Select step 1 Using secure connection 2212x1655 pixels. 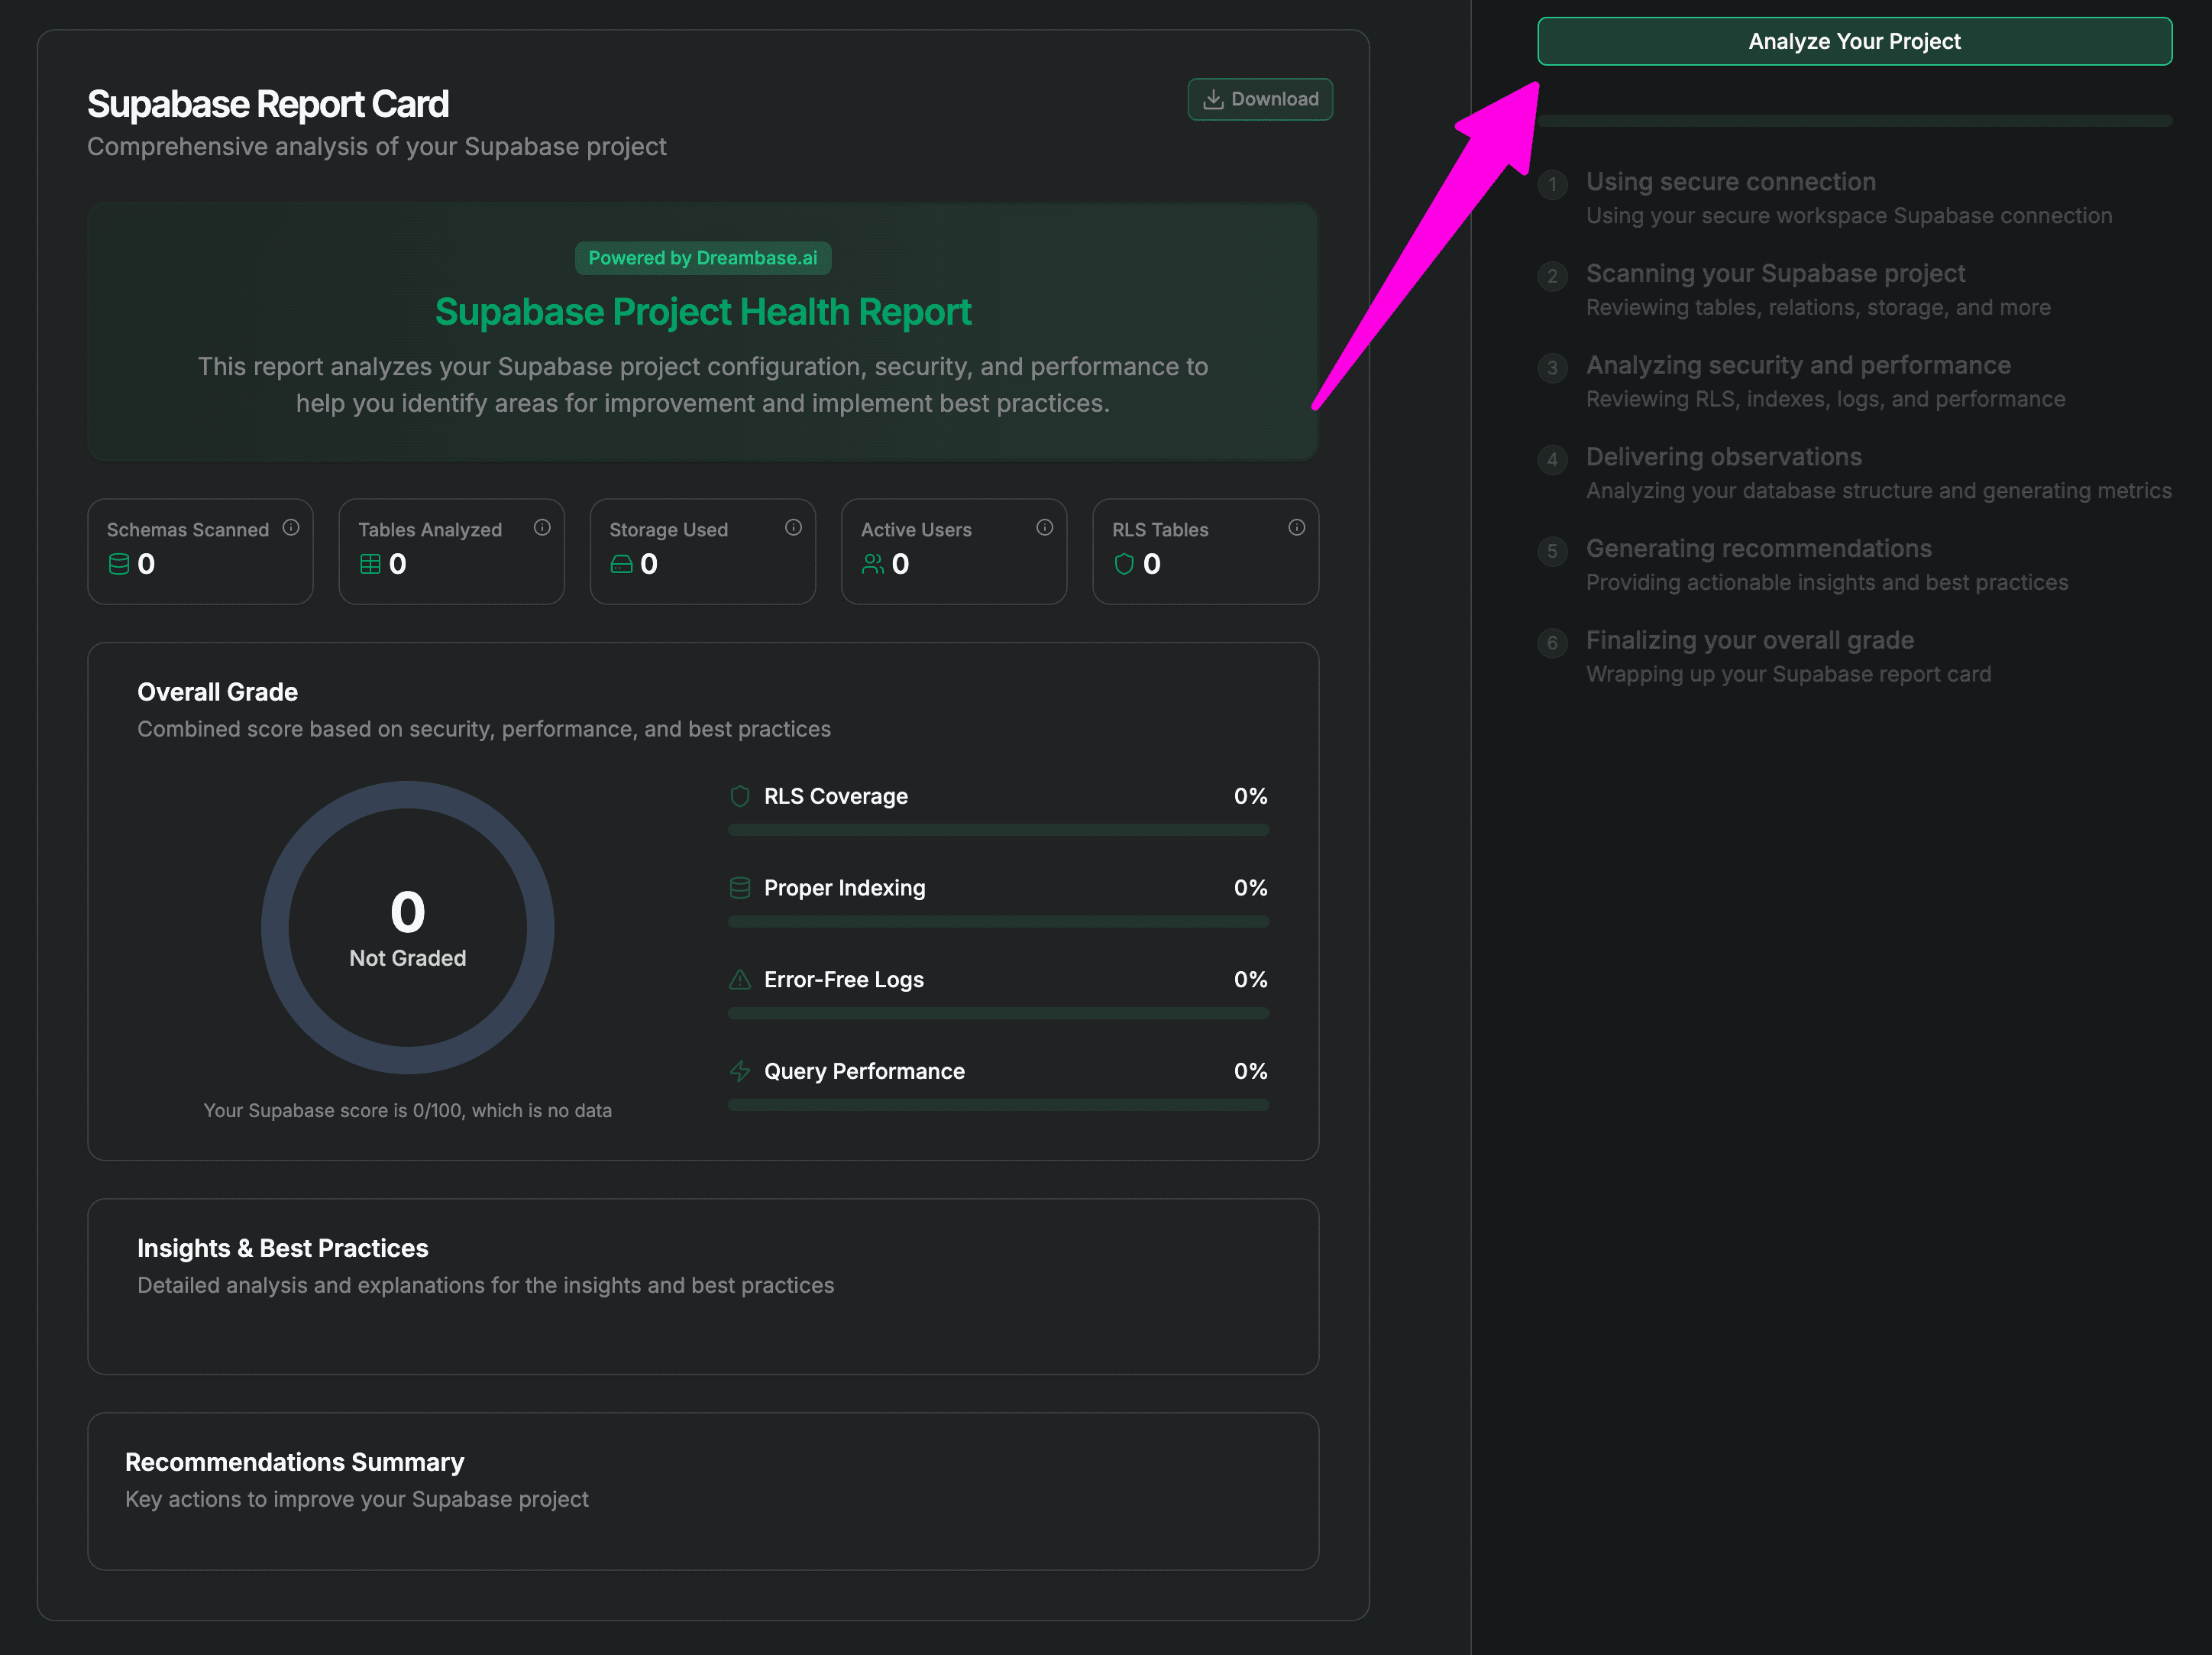[1730, 182]
